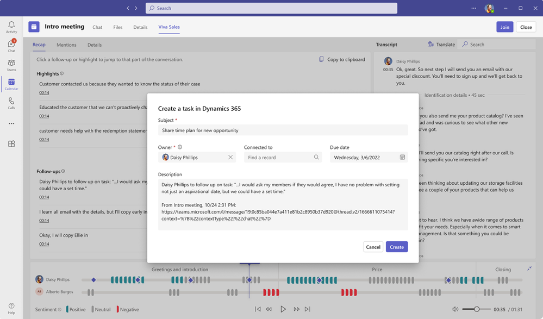Image resolution: width=543 pixels, height=319 pixels.
Task: Click the Closing section label
Action: 503,269
